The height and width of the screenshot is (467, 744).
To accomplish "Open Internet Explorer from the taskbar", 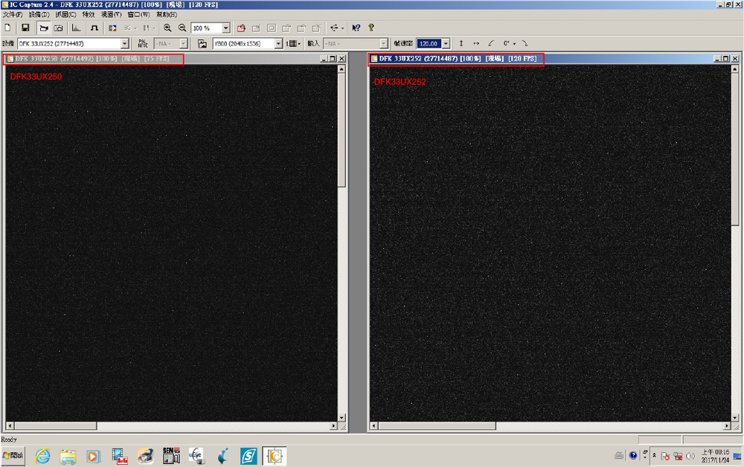I will pos(43,455).
